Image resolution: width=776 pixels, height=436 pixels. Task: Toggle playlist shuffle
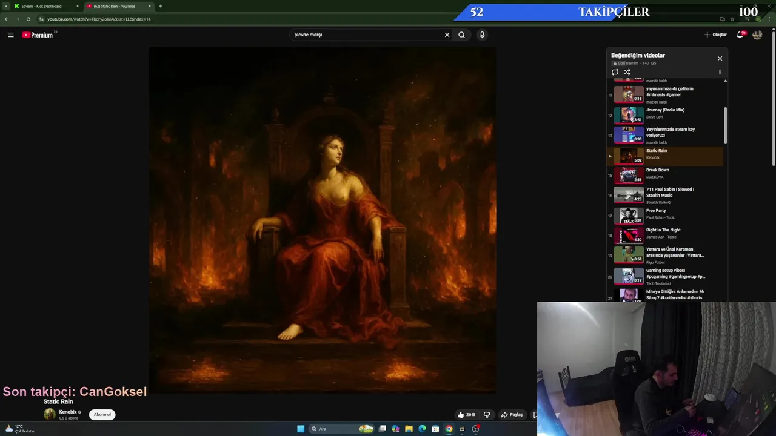click(627, 72)
